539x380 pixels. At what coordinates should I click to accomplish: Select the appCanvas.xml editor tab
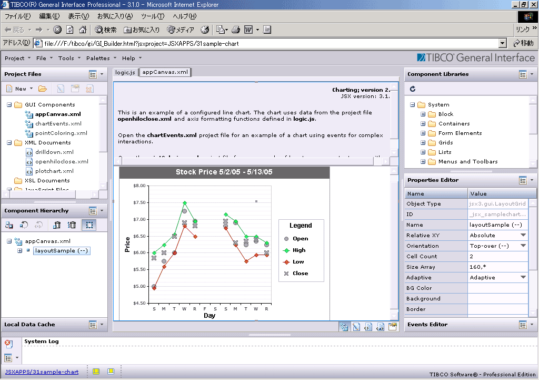(x=165, y=72)
